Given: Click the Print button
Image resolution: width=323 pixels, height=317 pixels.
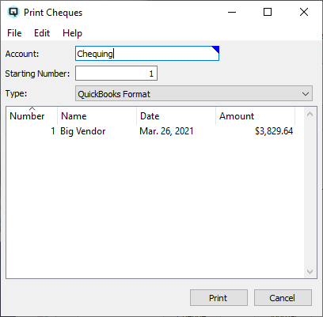Looking at the screenshot, I should (x=218, y=298).
